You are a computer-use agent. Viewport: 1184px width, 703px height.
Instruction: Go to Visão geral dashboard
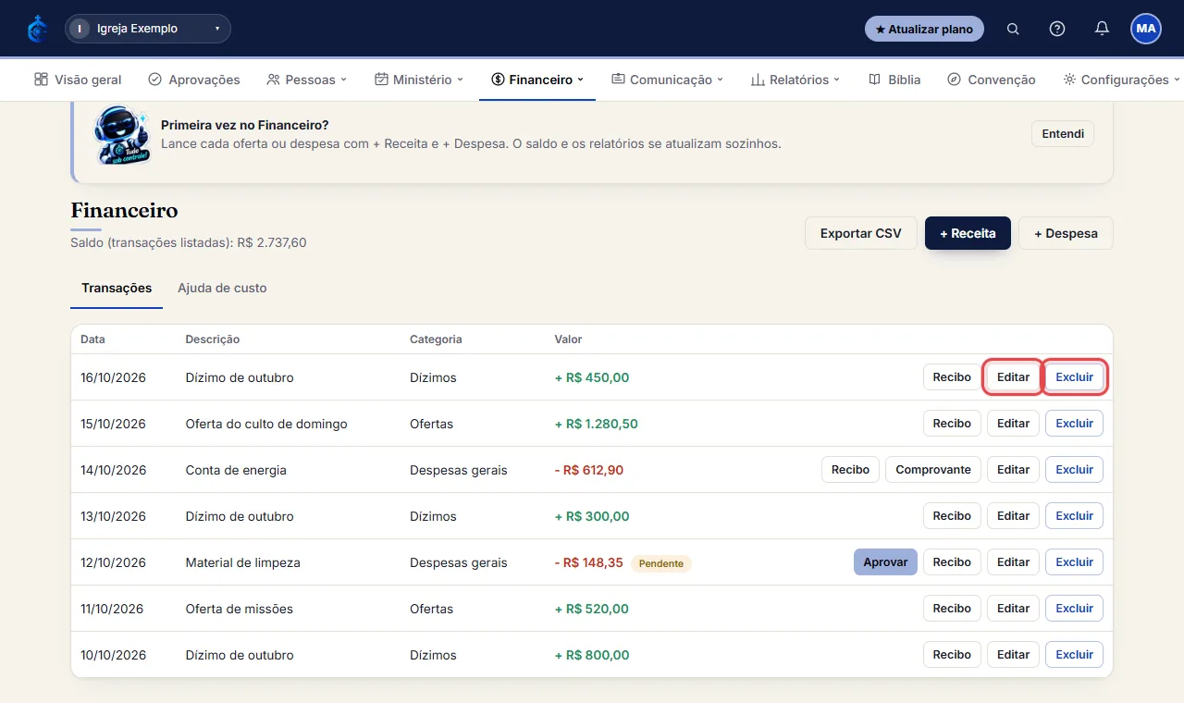[78, 80]
